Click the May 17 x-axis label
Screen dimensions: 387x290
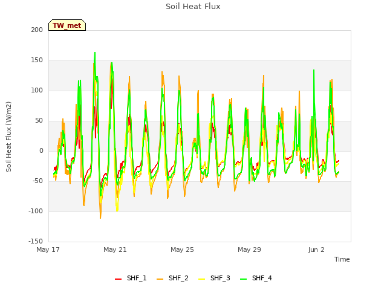click(x=48, y=250)
